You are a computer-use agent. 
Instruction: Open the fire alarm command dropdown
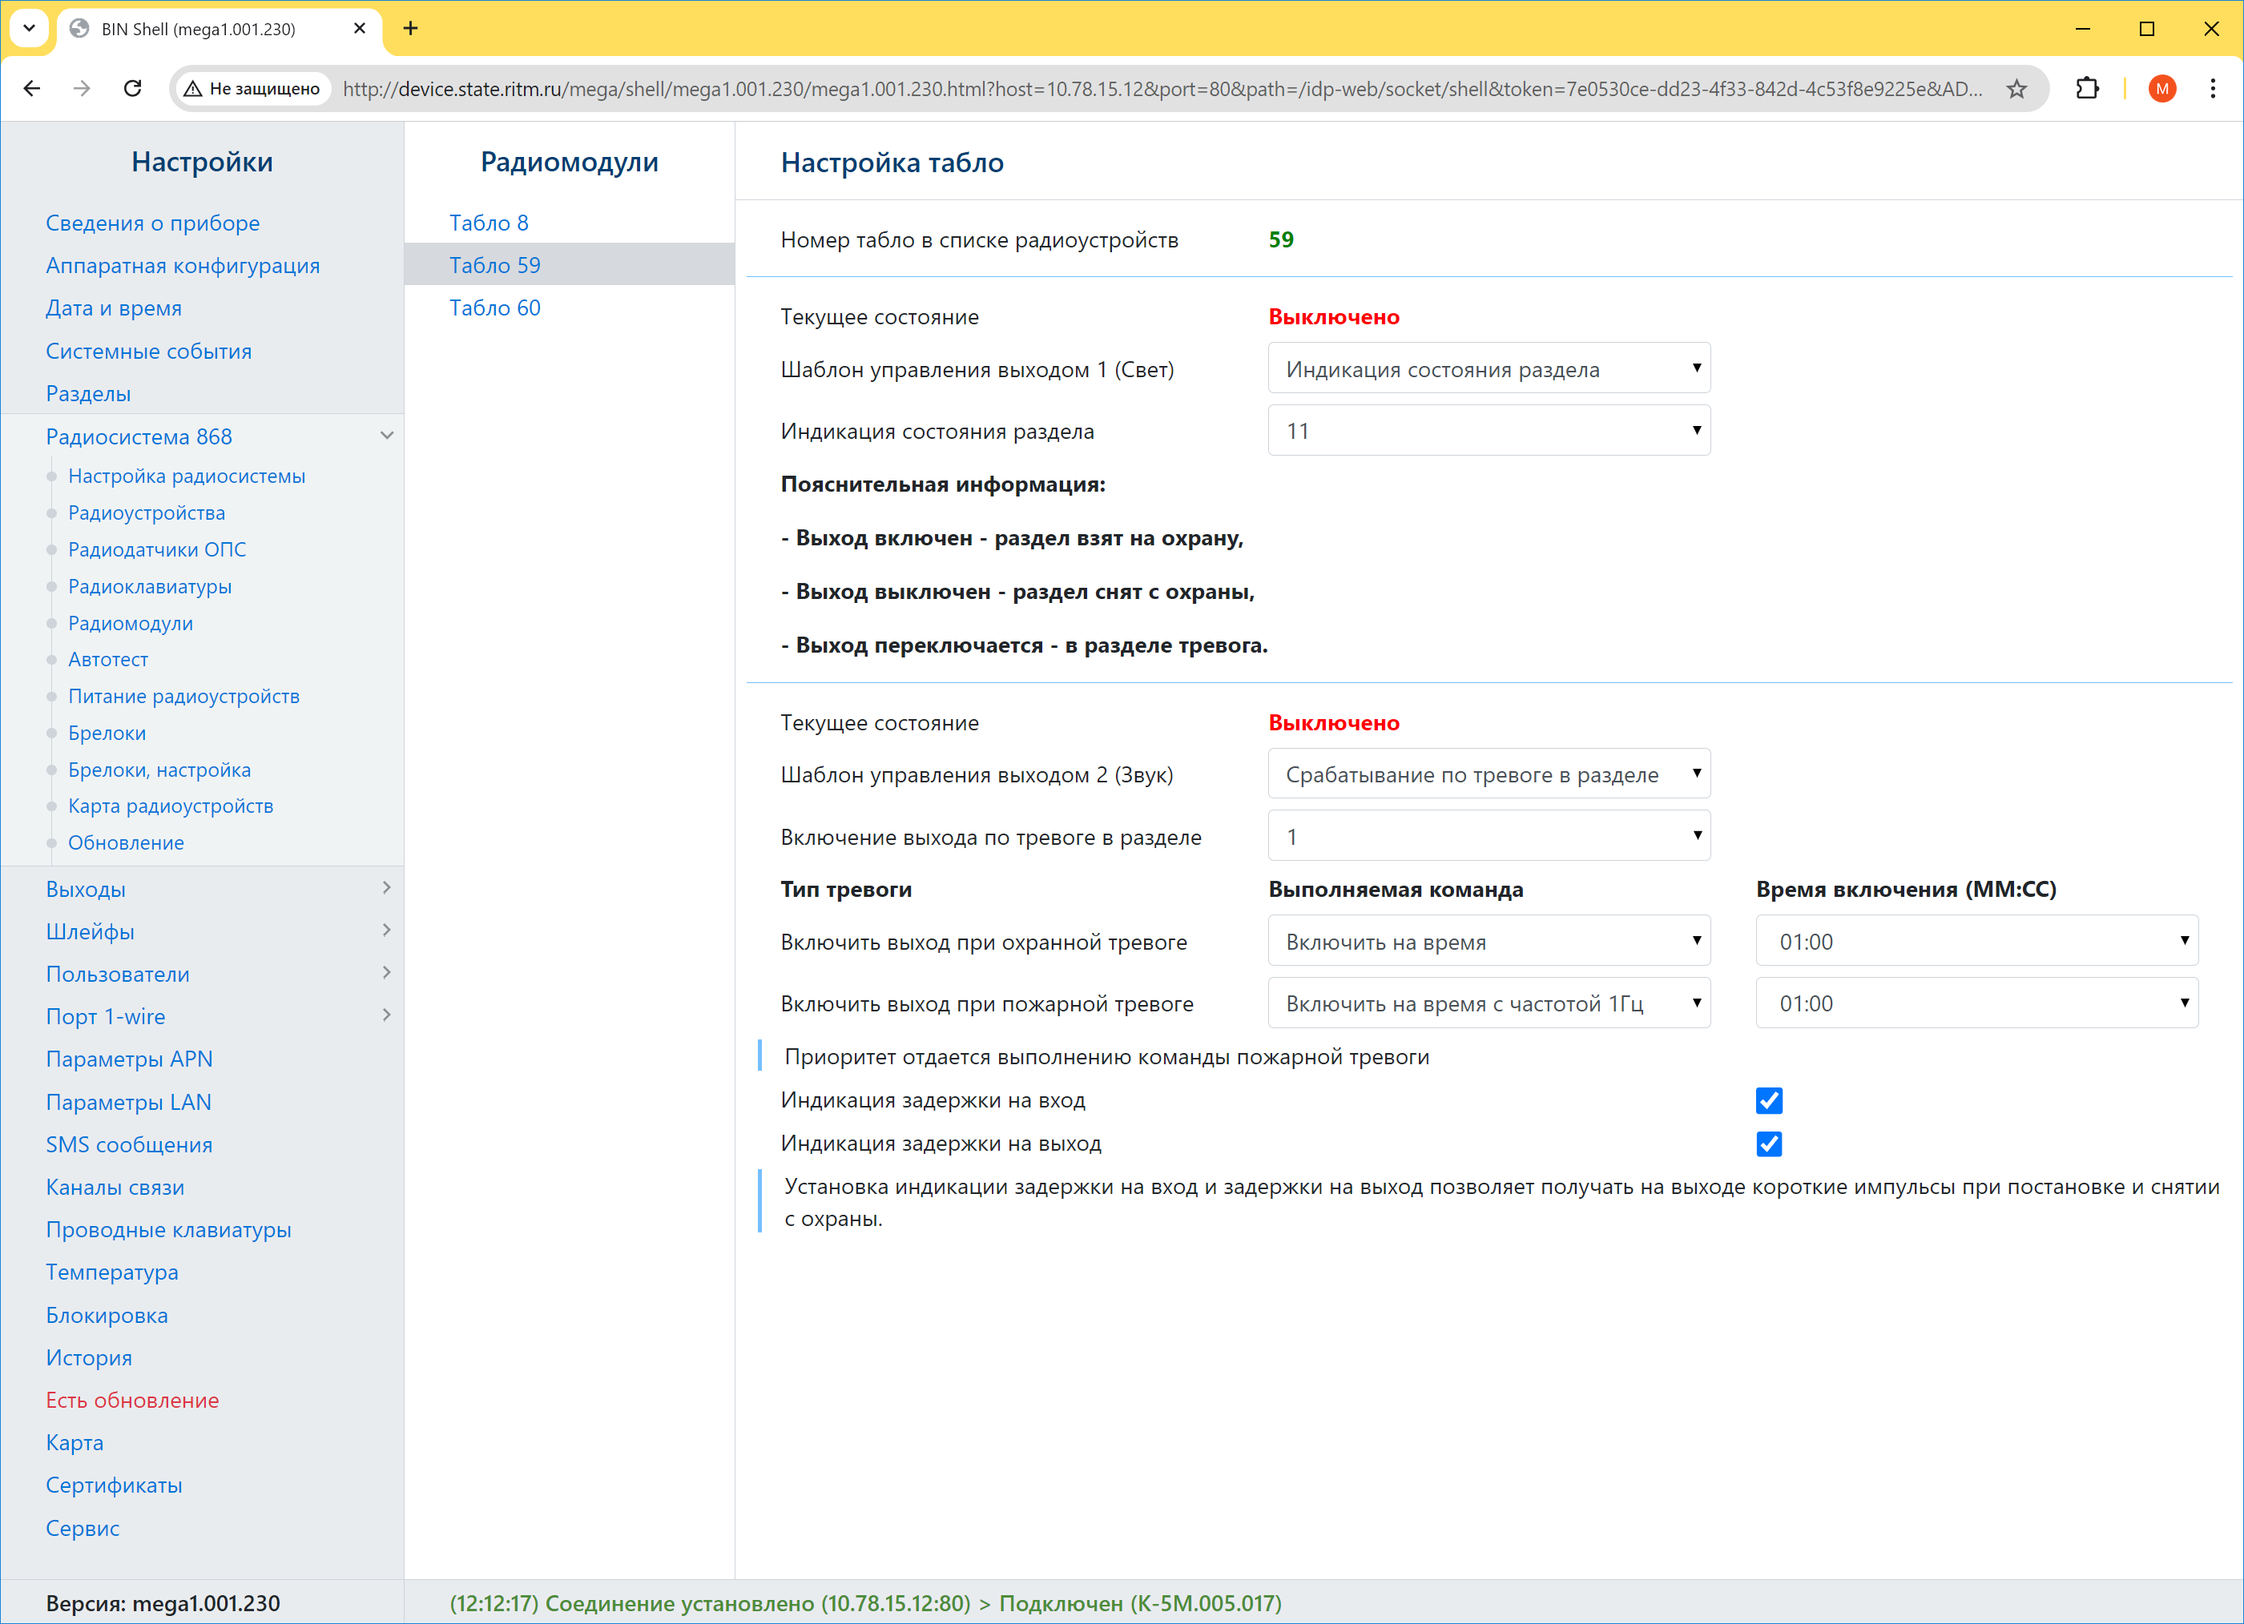coord(1488,1003)
